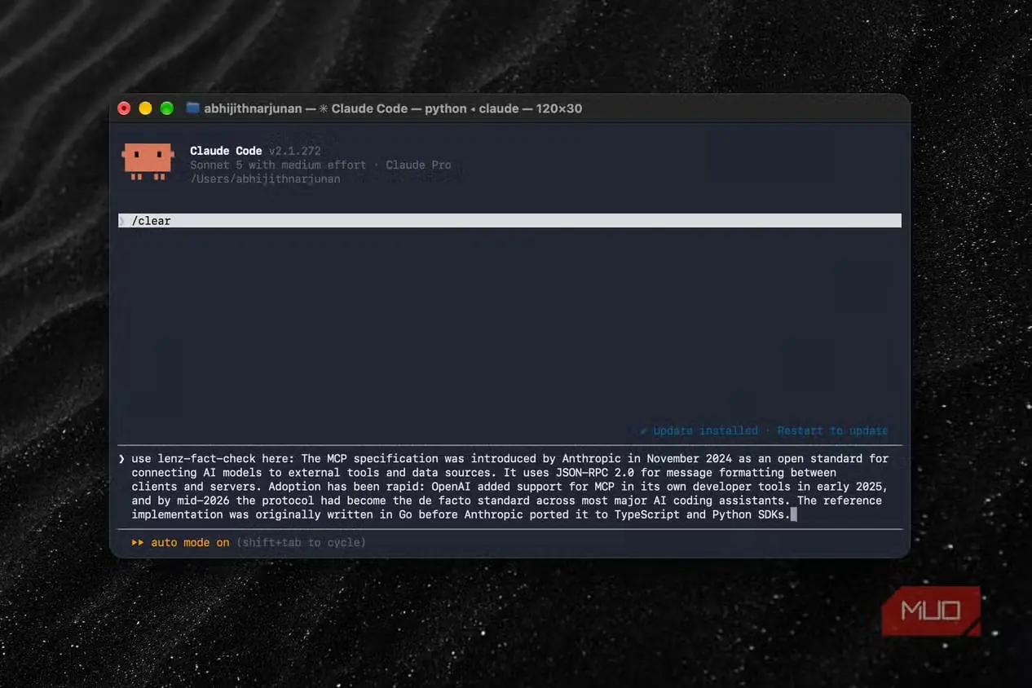Click 'Restart to update' text
Image resolution: width=1032 pixels, height=688 pixels.
[832, 430]
